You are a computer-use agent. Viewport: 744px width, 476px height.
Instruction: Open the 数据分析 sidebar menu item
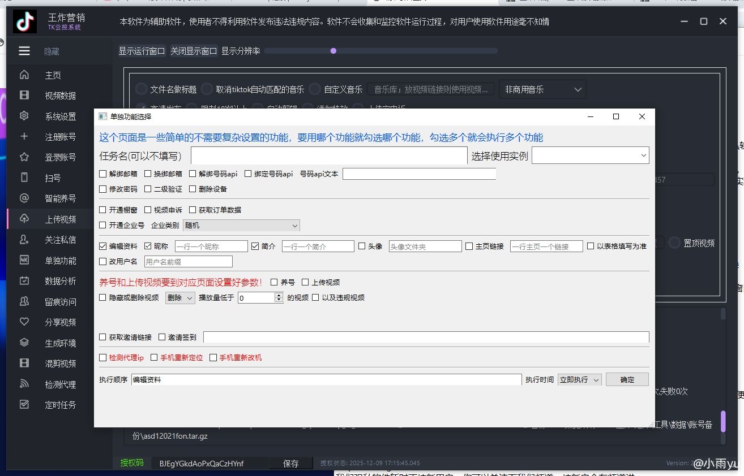click(x=60, y=281)
